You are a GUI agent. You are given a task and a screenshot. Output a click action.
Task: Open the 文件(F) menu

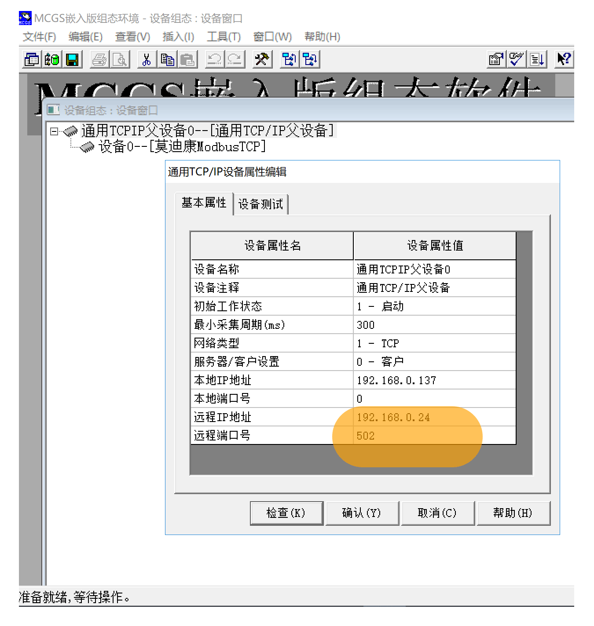pyautogui.click(x=38, y=37)
